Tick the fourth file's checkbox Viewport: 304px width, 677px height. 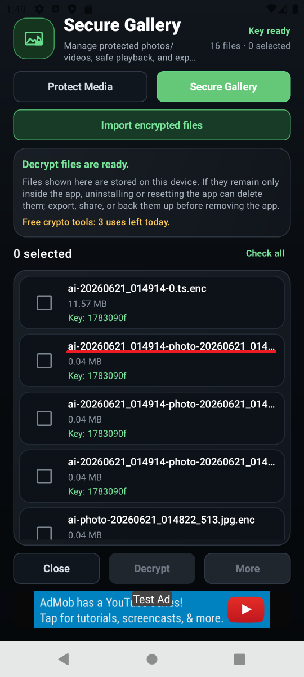pos(44,476)
